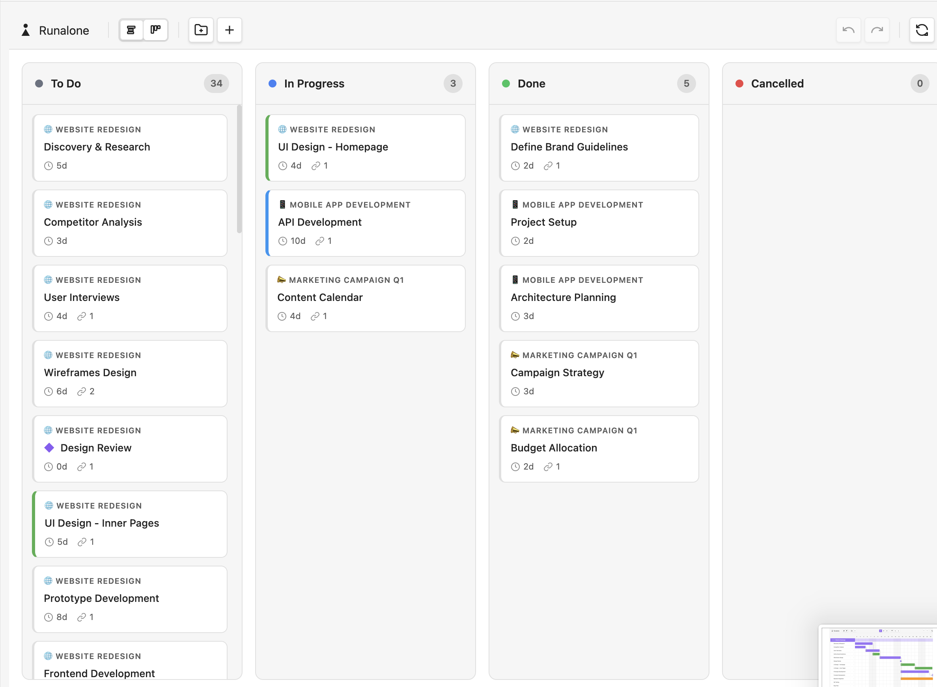Viewport: 937px width, 687px height.
Task: Click the Cancelled column header
Action: click(x=777, y=84)
